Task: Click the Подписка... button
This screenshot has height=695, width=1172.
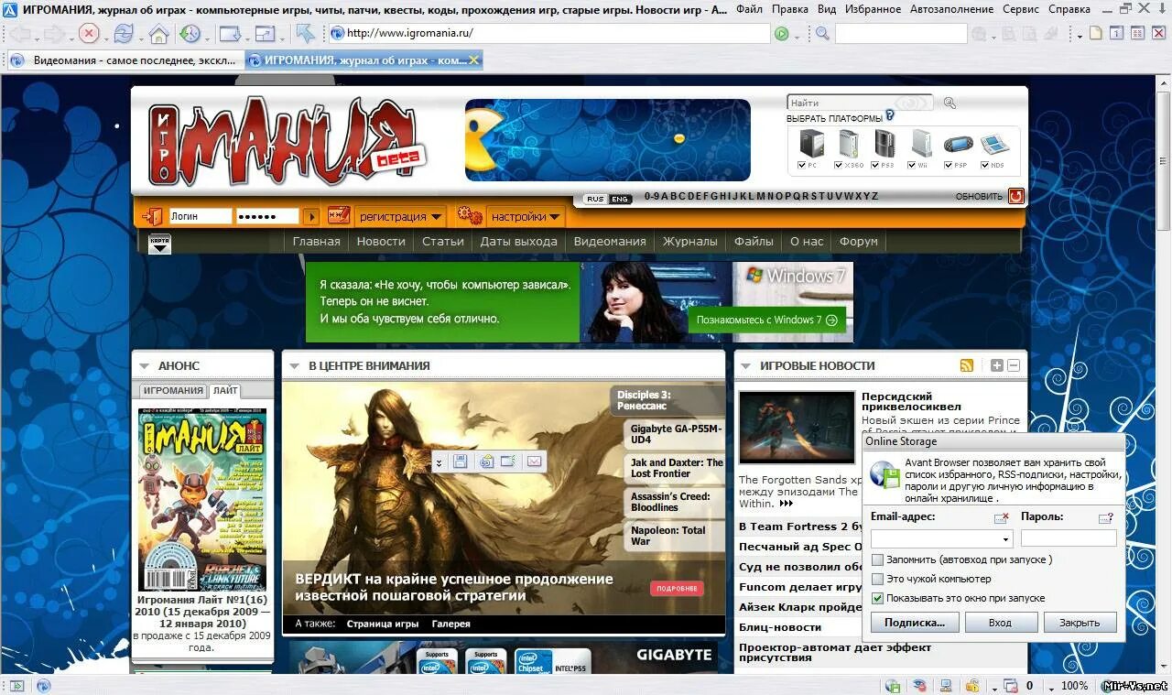Action: [x=915, y=623]
